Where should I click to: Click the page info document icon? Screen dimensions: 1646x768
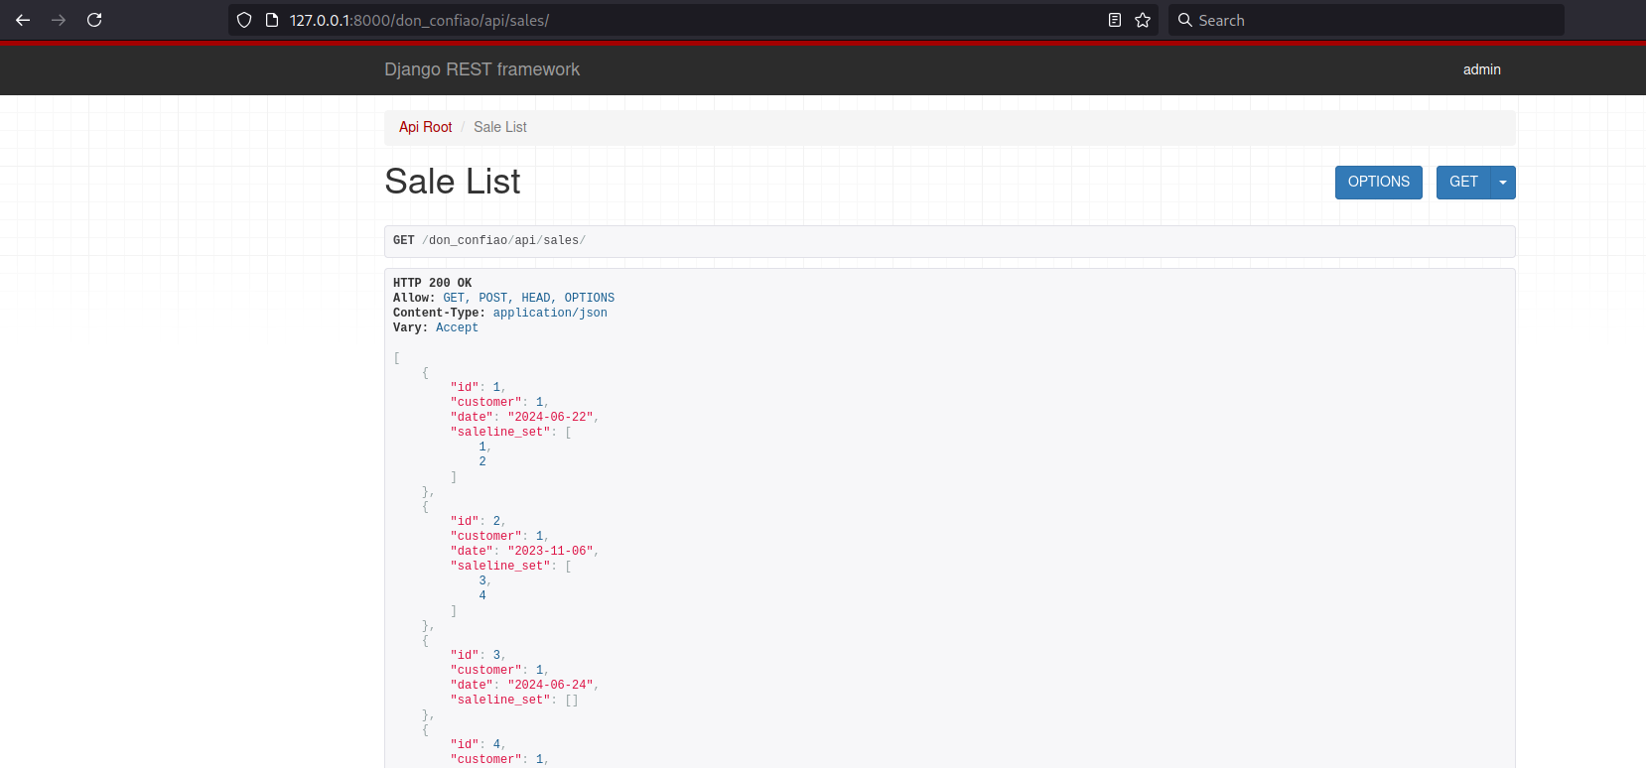tap(272, 20)
